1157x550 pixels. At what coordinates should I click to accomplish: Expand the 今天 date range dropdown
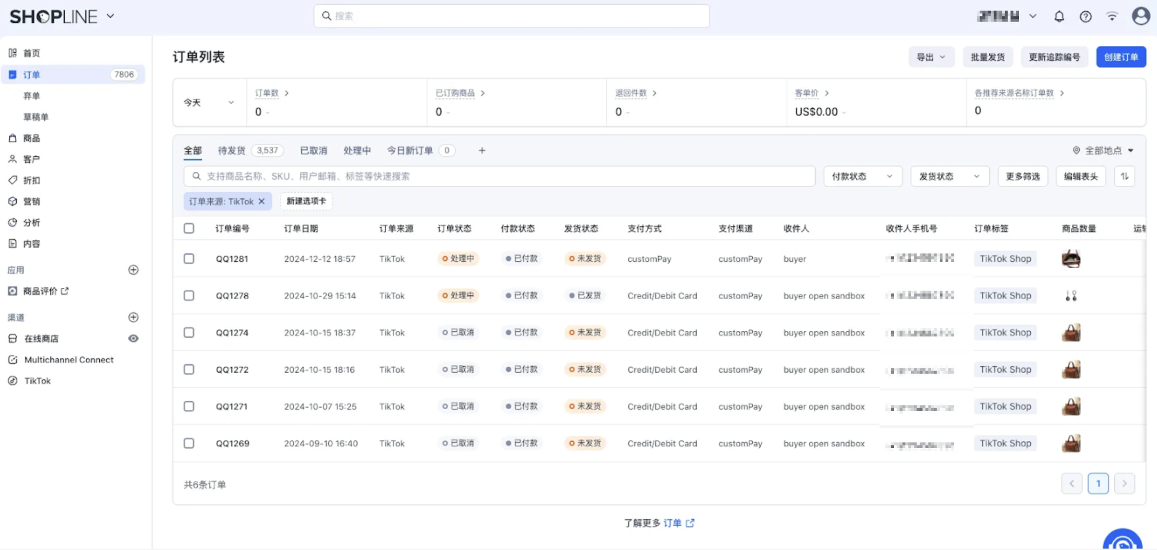[209, 102]
